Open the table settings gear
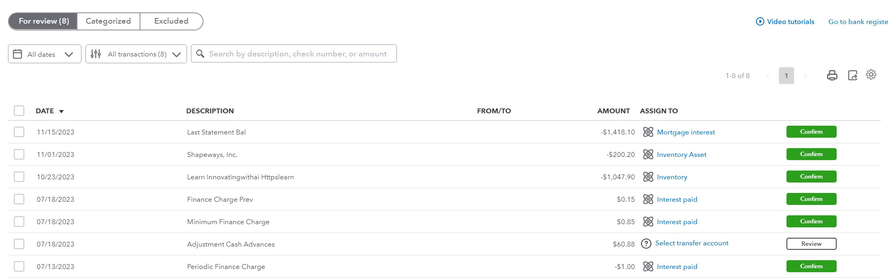 click(x=871, y=74)
